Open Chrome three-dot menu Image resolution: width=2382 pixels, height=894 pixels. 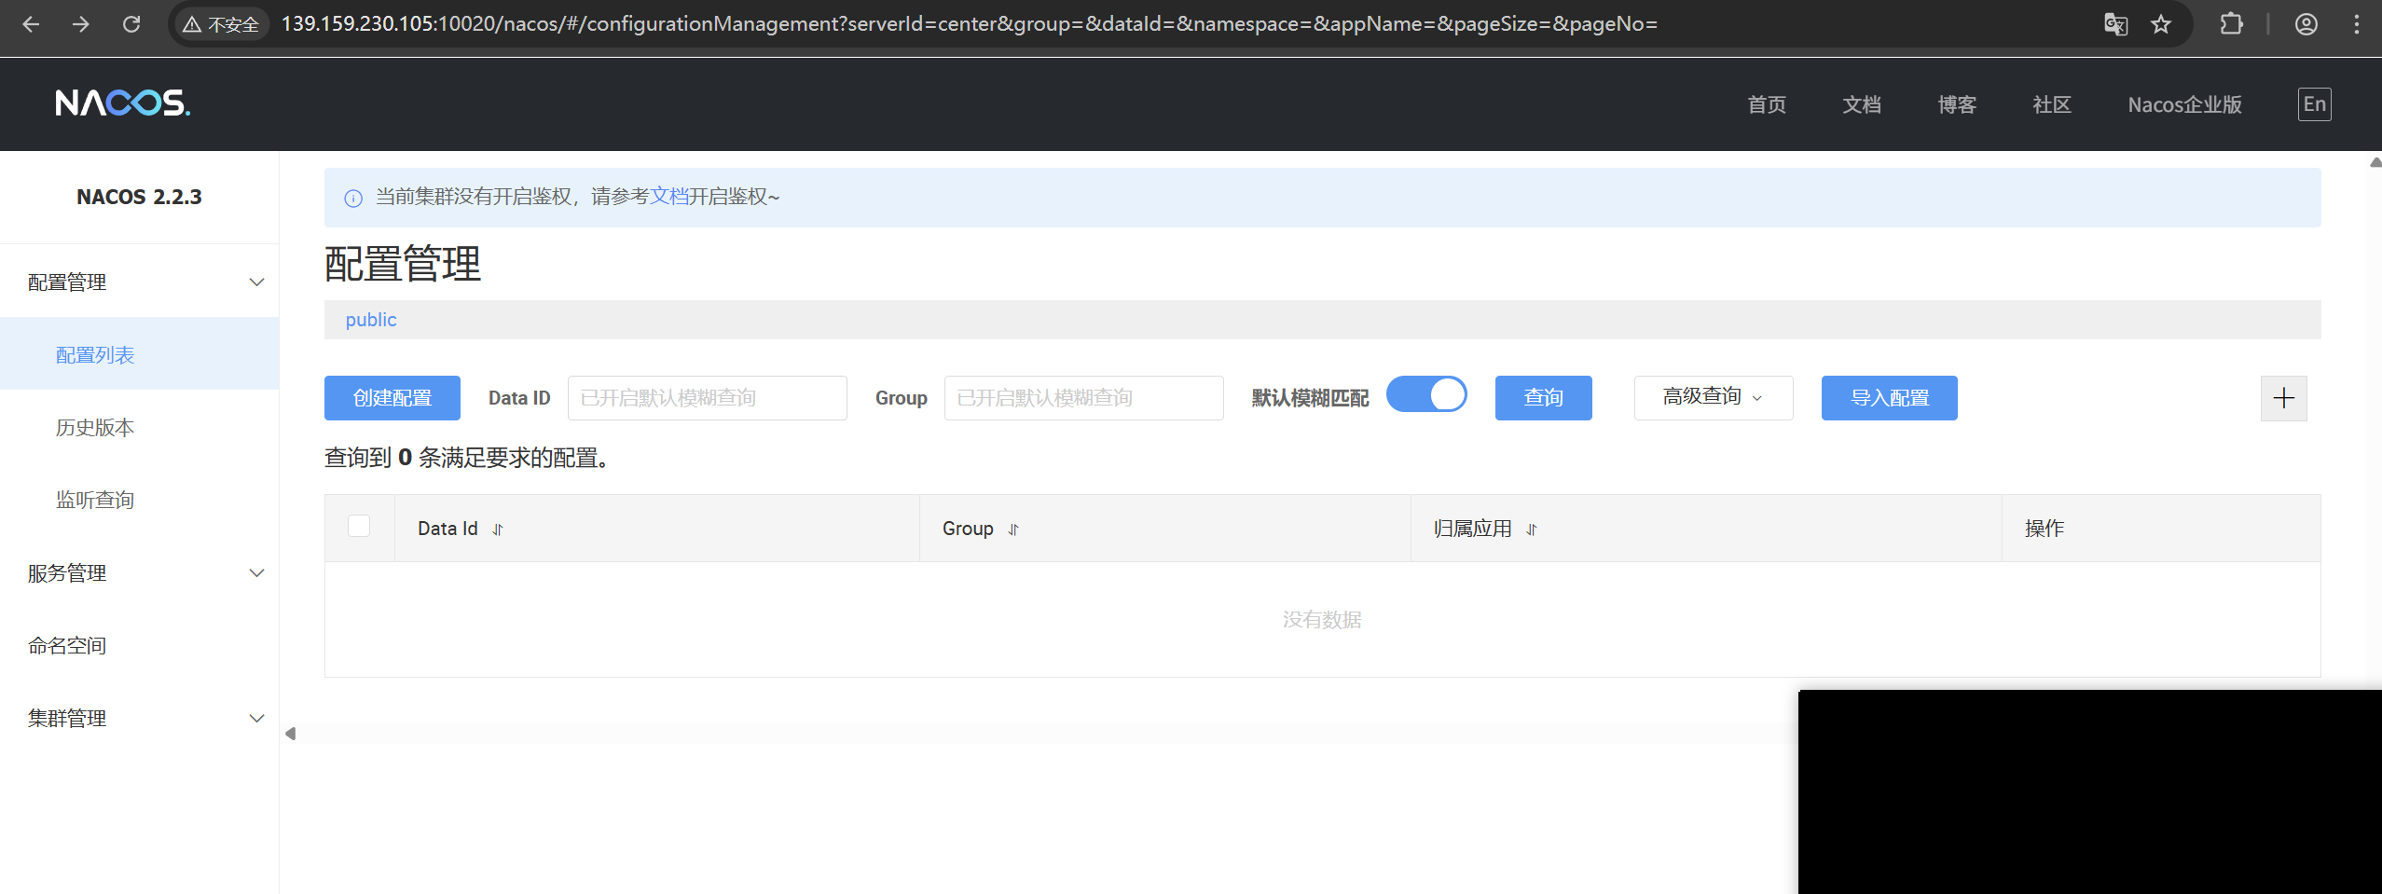(2357, 24)
